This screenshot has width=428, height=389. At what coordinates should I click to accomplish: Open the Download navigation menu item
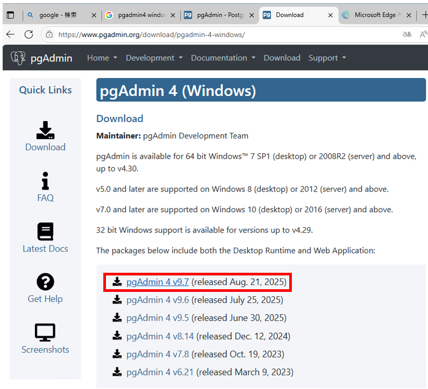tap(282, 58)
